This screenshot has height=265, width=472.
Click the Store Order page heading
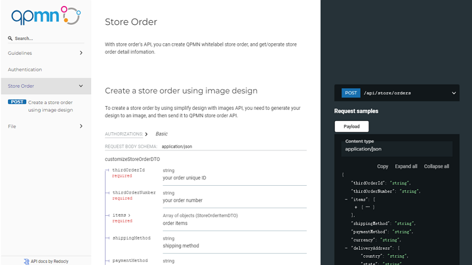[131, 22]
